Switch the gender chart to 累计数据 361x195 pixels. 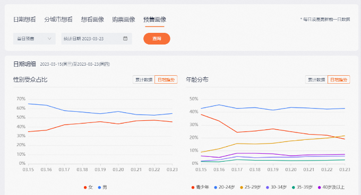click(x=144, y=79)
